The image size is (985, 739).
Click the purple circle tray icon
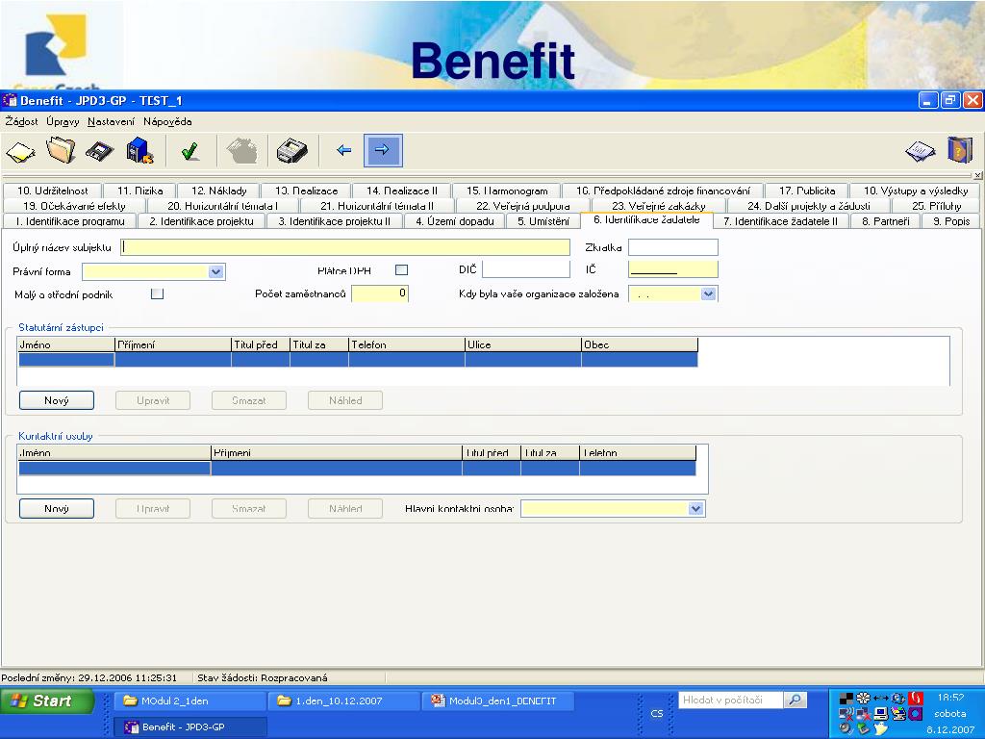(x=916, y=713)
